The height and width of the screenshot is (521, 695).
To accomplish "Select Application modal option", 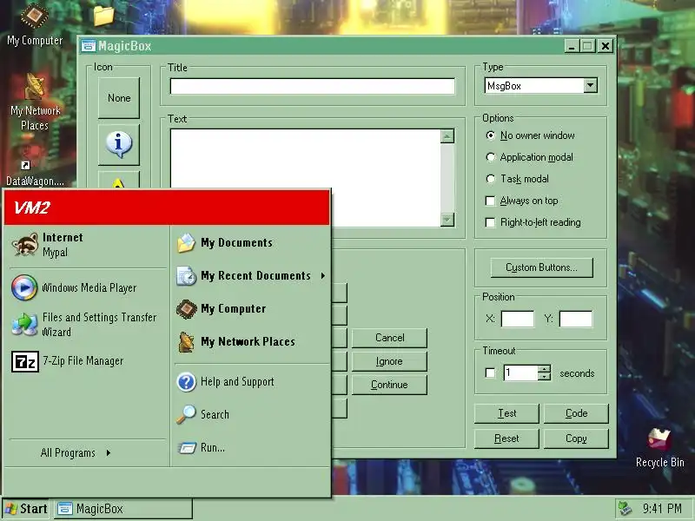I will [x=529, y=157].
